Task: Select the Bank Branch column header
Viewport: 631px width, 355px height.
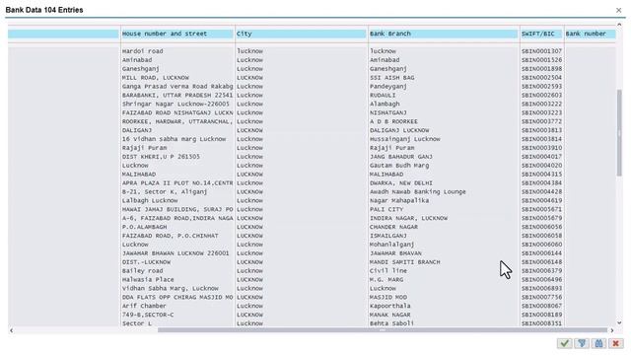Action: tap(444, 34)
